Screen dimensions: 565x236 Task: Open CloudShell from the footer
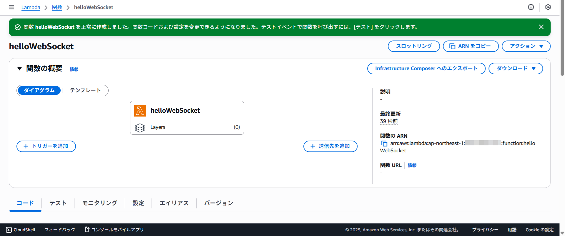(21, 230)
